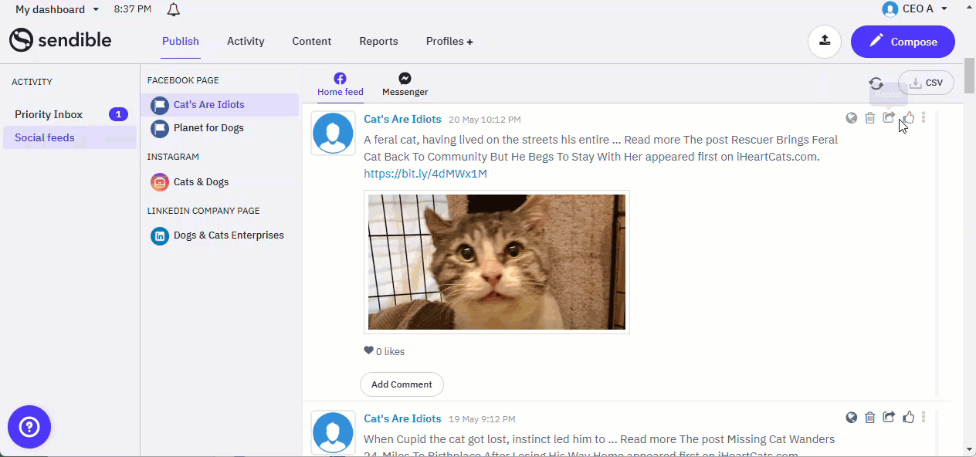Click the CEO A user avatar icon
The image size is (976, 457).
[890, 9]
